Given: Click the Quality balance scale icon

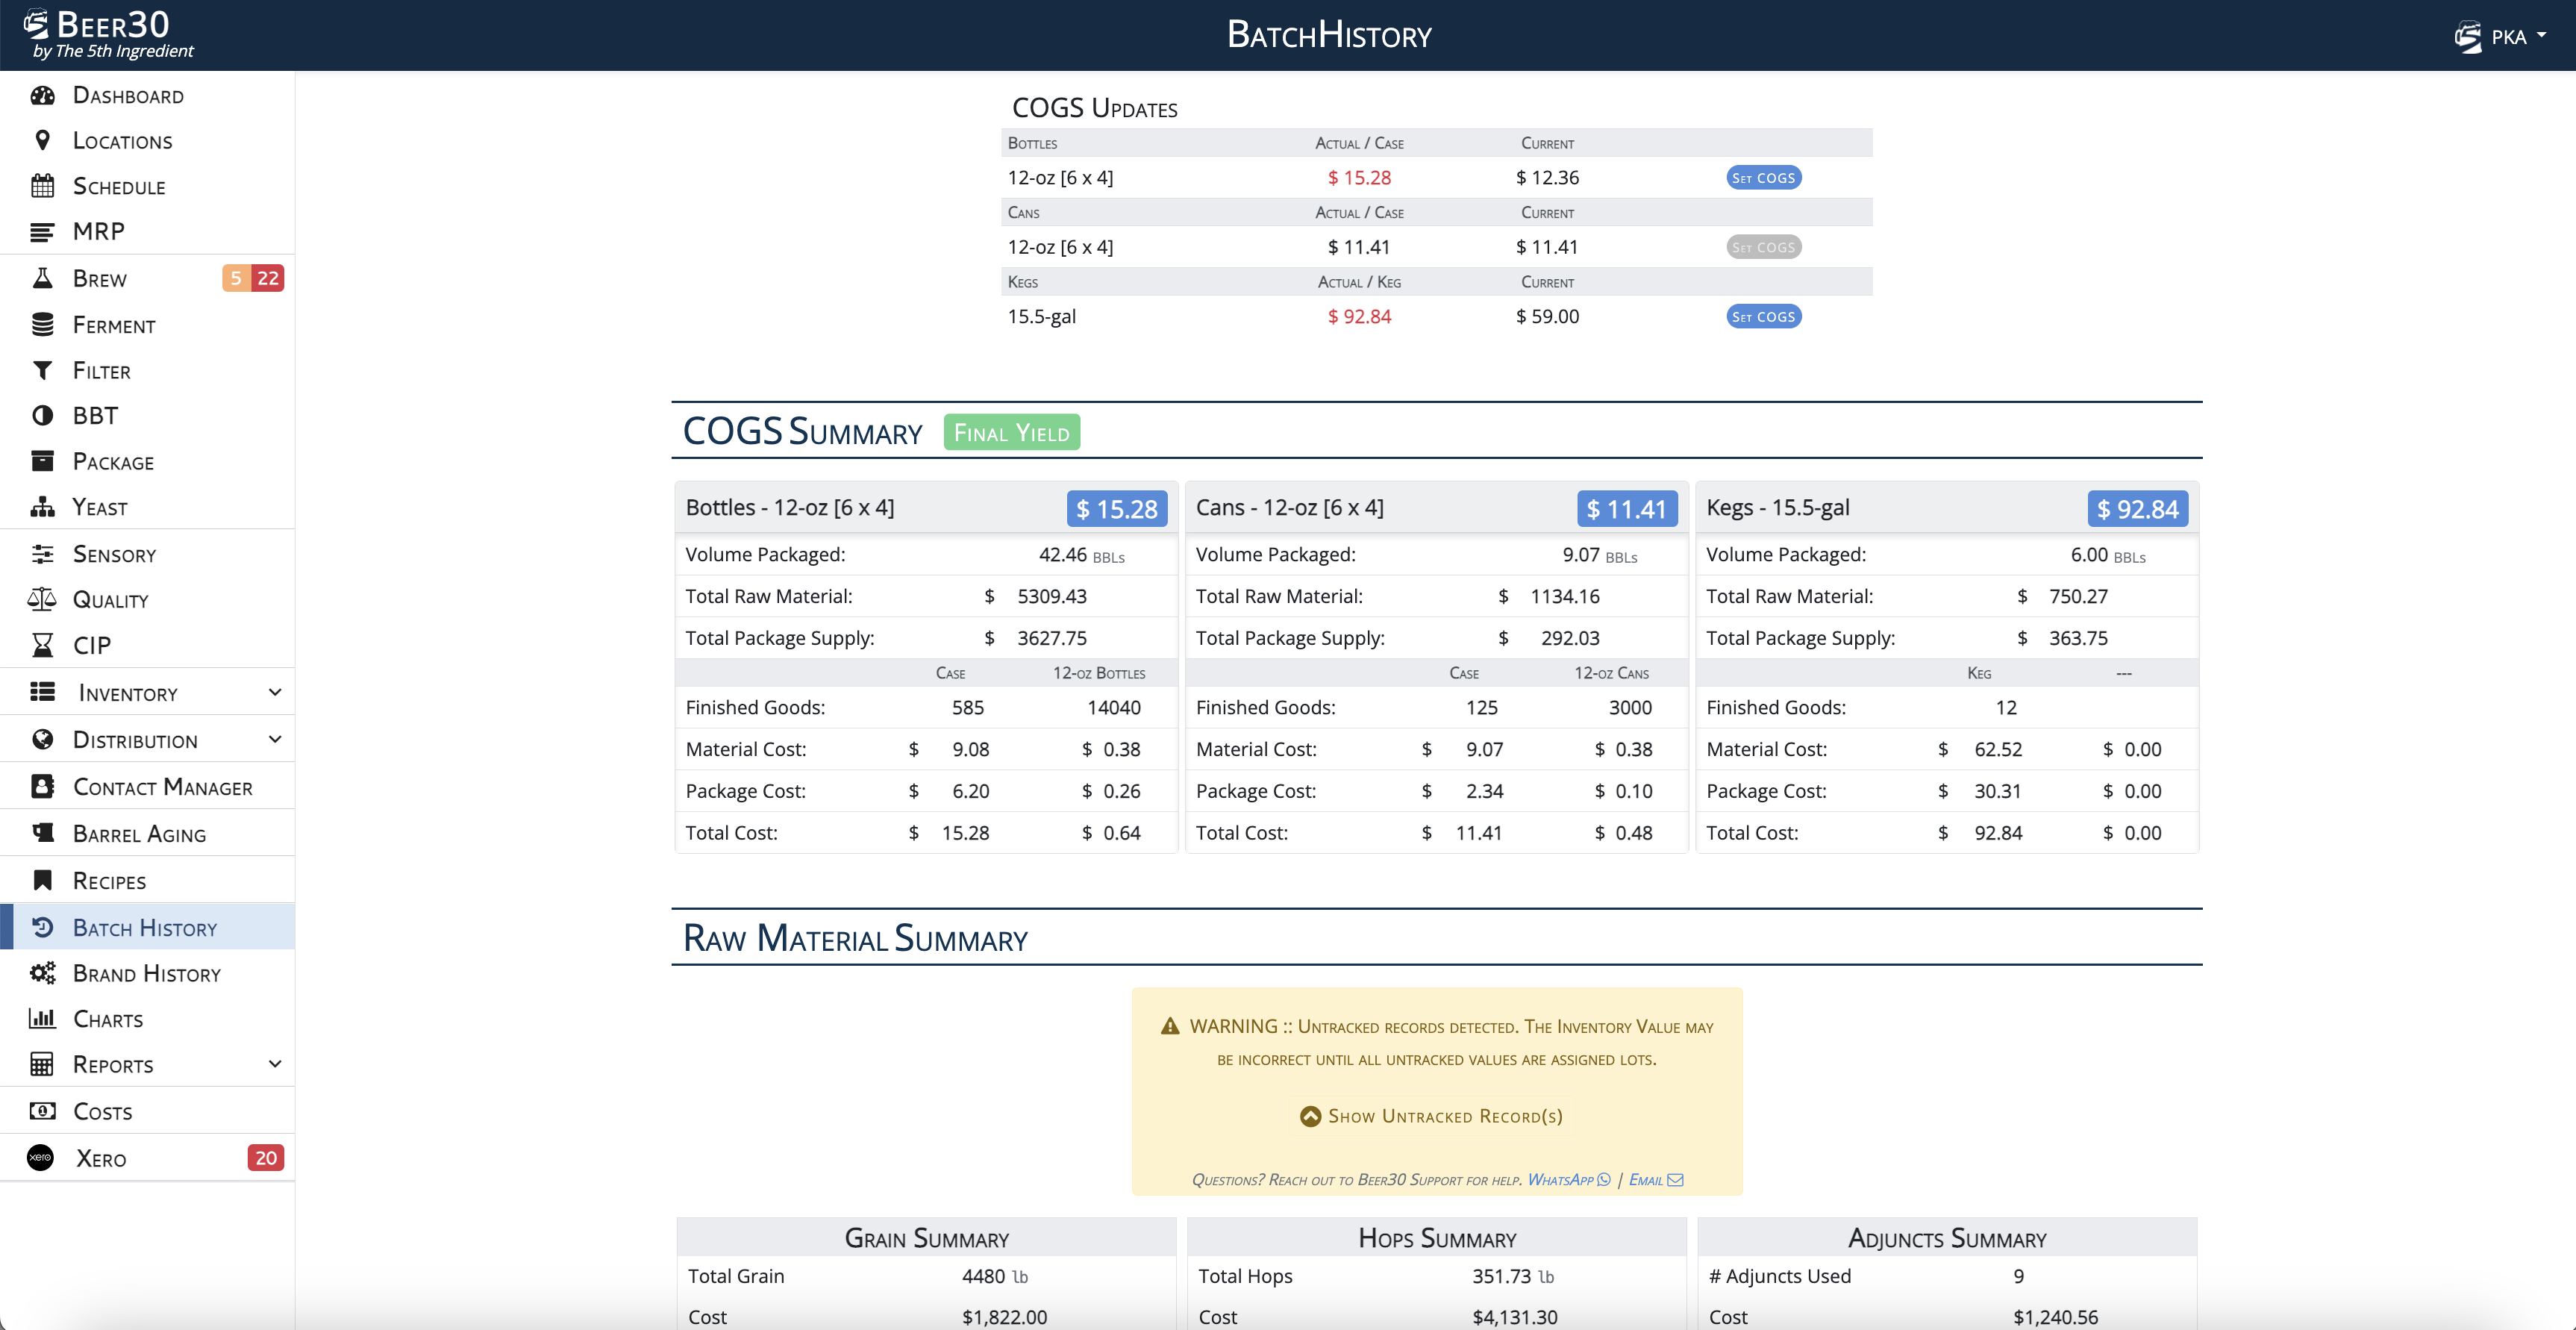Looking at the screenshot, I should point(42,599).
